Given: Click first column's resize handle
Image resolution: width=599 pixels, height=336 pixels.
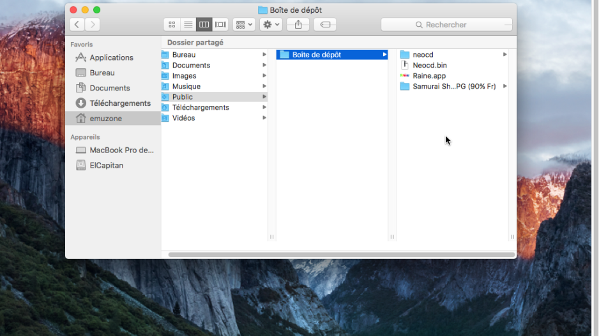Looking at the screenshot, I should [x=271, y=237].
